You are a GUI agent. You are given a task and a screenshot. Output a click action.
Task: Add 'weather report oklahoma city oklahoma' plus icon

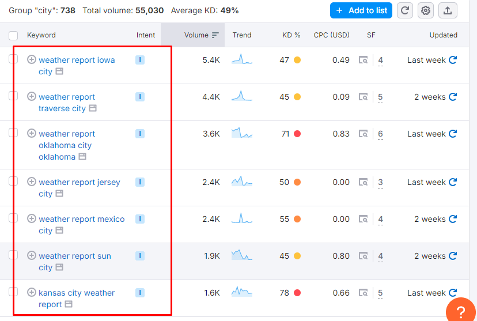tap(32, 133)
